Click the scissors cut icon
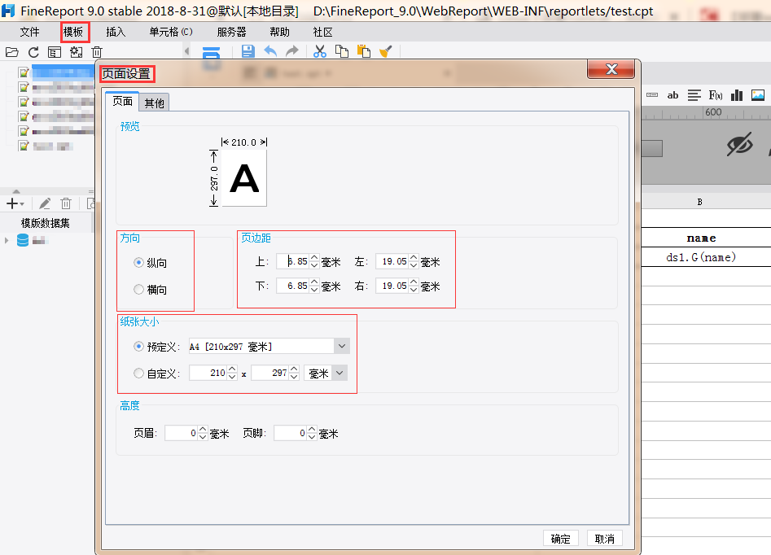This screenshot has width=771, height=555. coord(320,51)
